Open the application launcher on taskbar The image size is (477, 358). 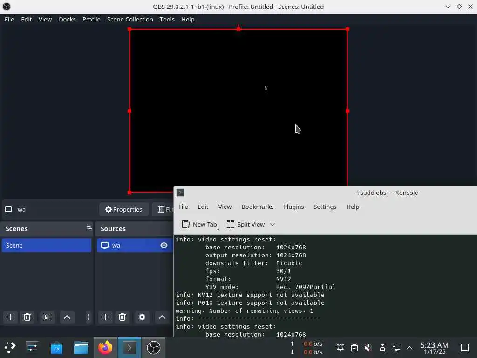10,348
